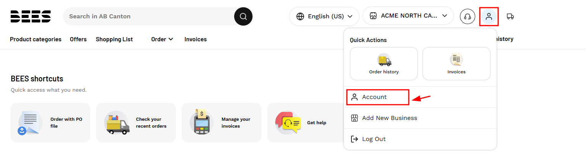Open Invoices quick action tile

click(x=456, y=63)
